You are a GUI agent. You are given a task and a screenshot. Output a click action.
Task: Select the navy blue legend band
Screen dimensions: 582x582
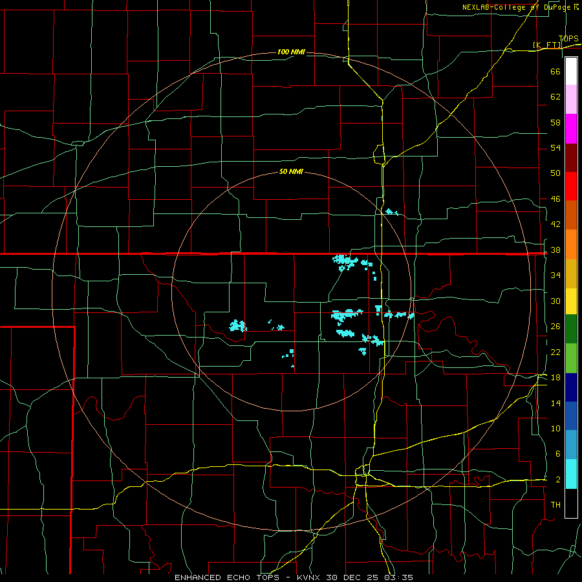pyautogui.click(x=571, y=387)
